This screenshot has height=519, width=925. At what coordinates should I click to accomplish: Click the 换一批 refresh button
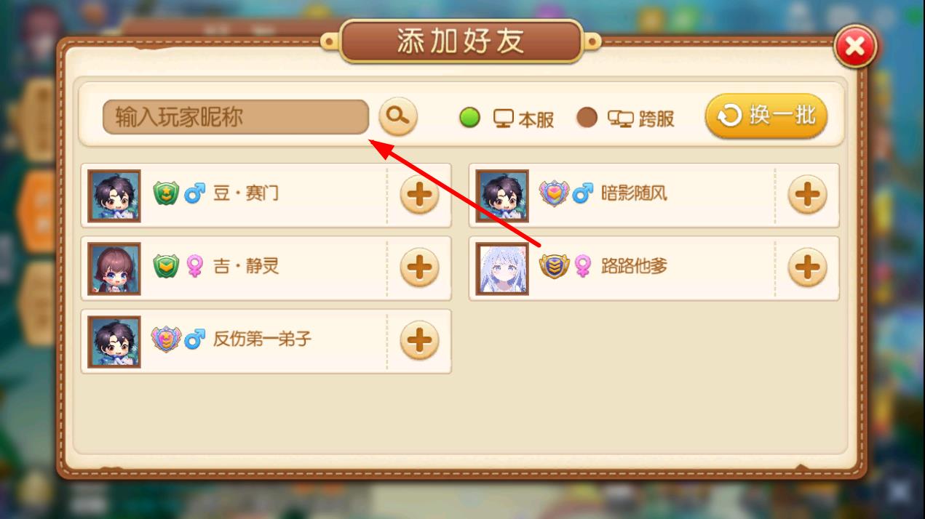766,116
